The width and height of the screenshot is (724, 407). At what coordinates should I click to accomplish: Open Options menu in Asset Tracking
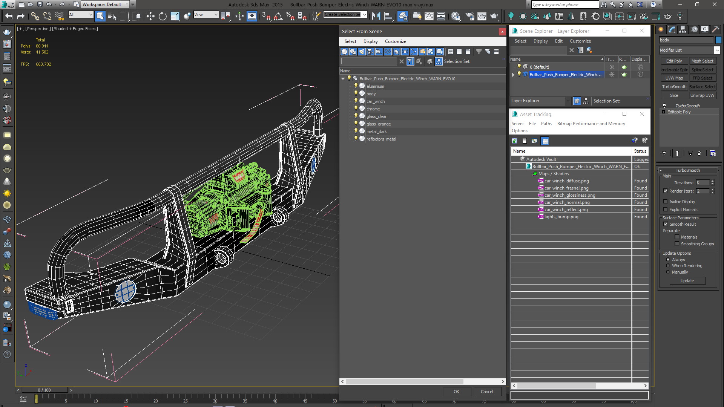coord(519,131)
